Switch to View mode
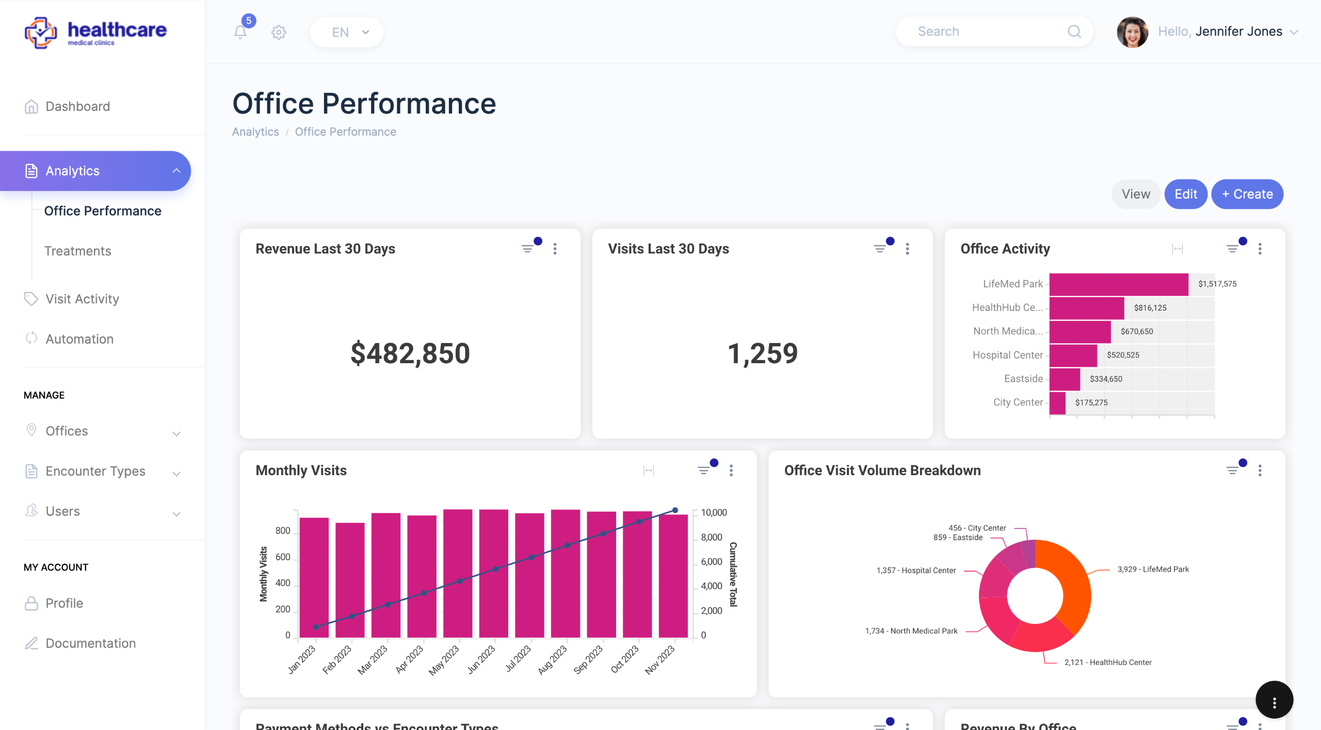The height and width of the screenshot is (730, 1321). 1135,194
